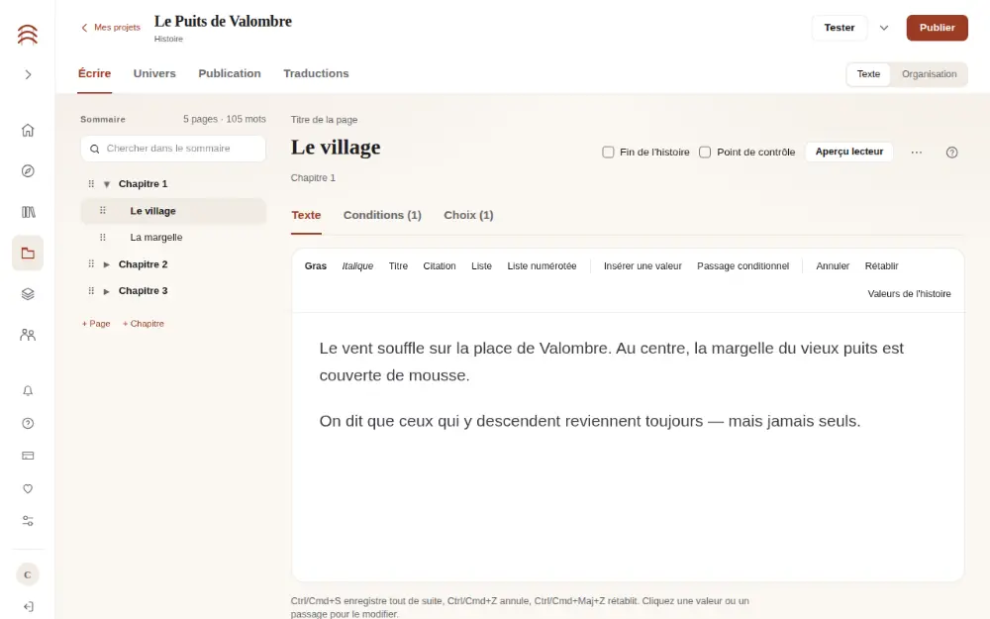Screen dimensions: 990x619
Task: Click Rétablir in toolbar
Action: [881, 265]
